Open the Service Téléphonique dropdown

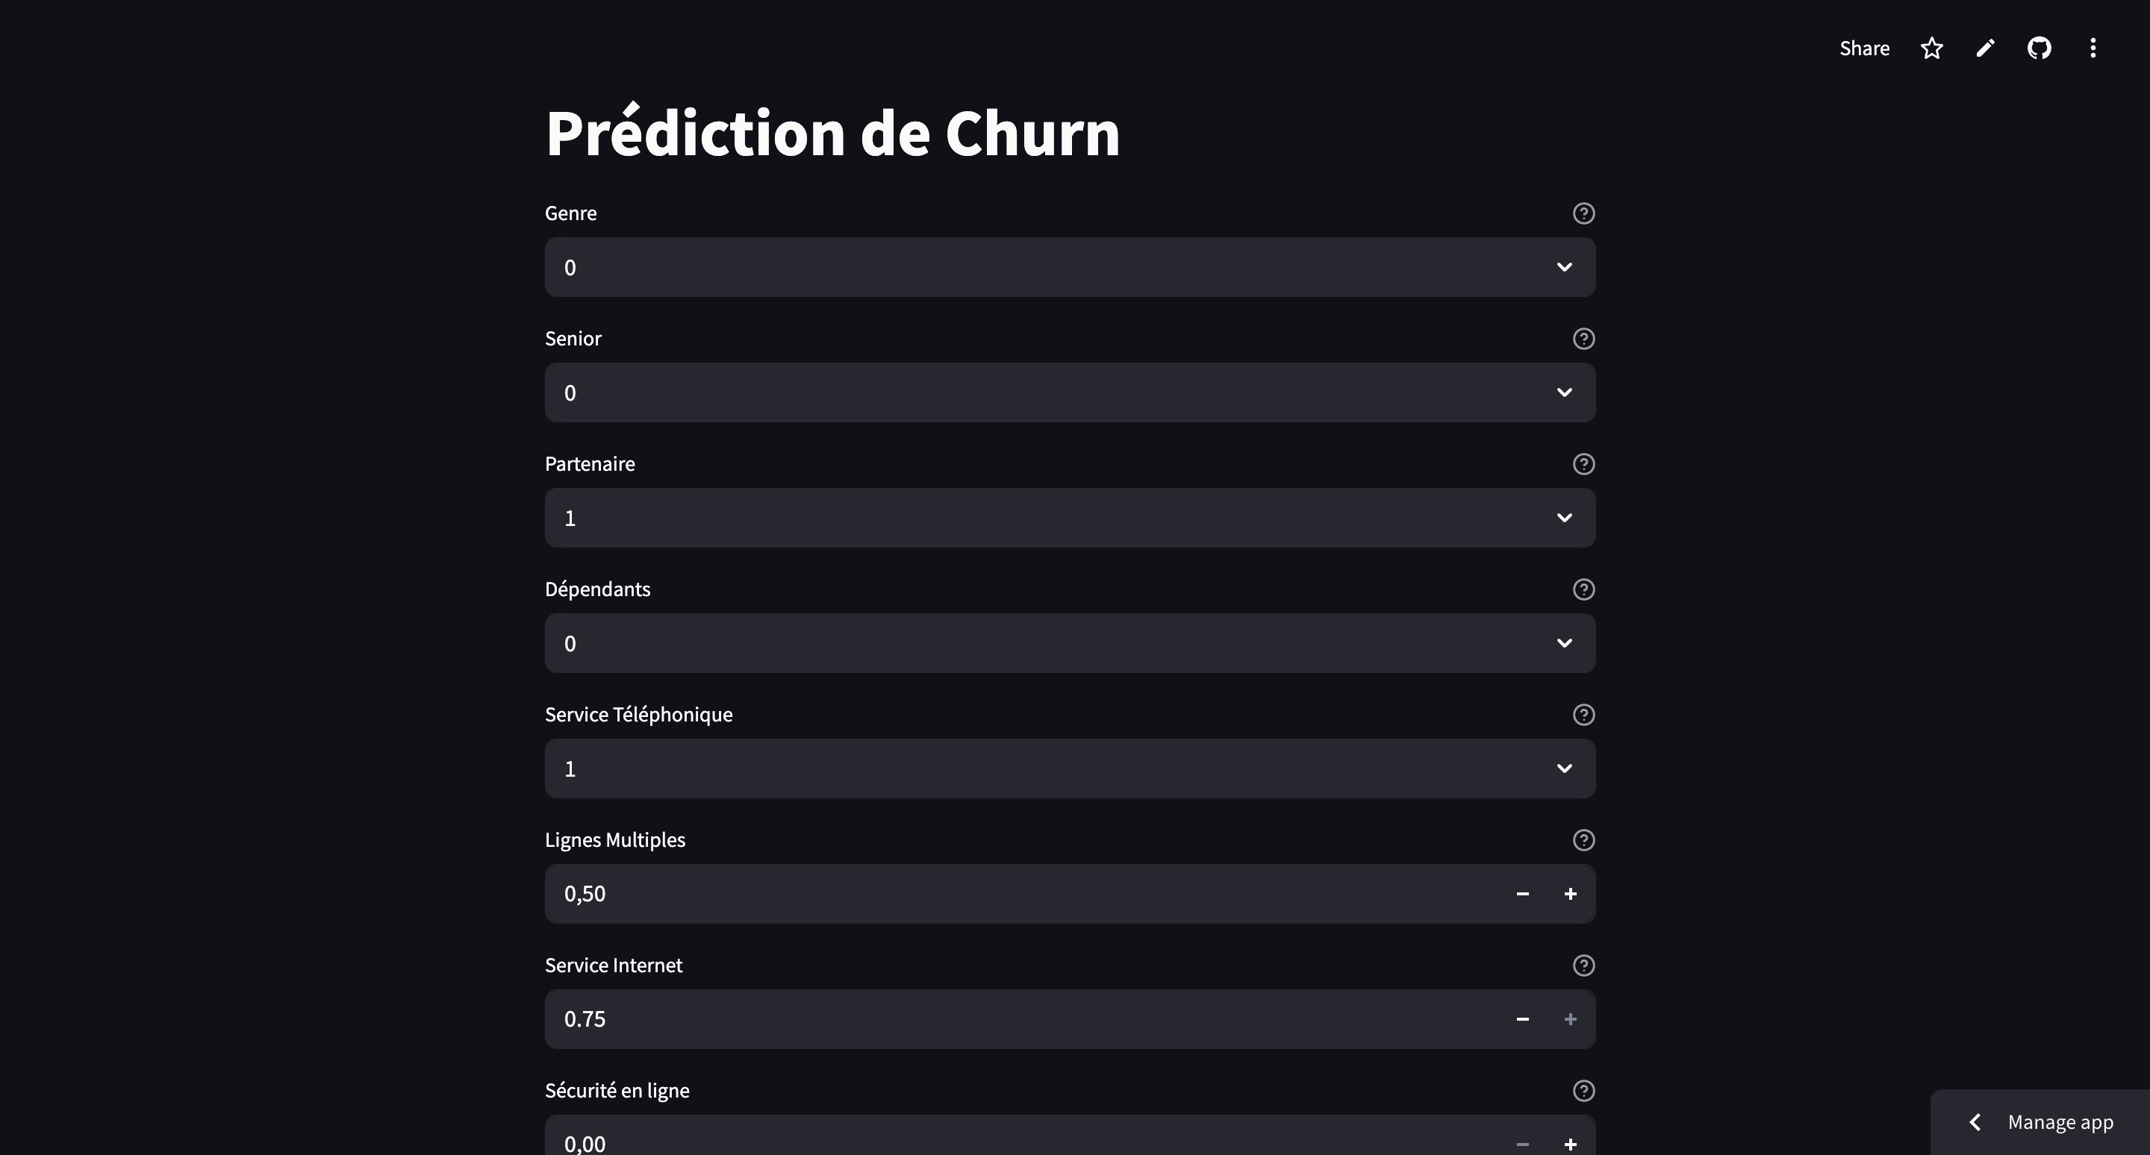(1070, 769)
